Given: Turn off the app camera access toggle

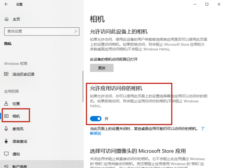Looking at the screenshot, I should (x=96, y=119).
